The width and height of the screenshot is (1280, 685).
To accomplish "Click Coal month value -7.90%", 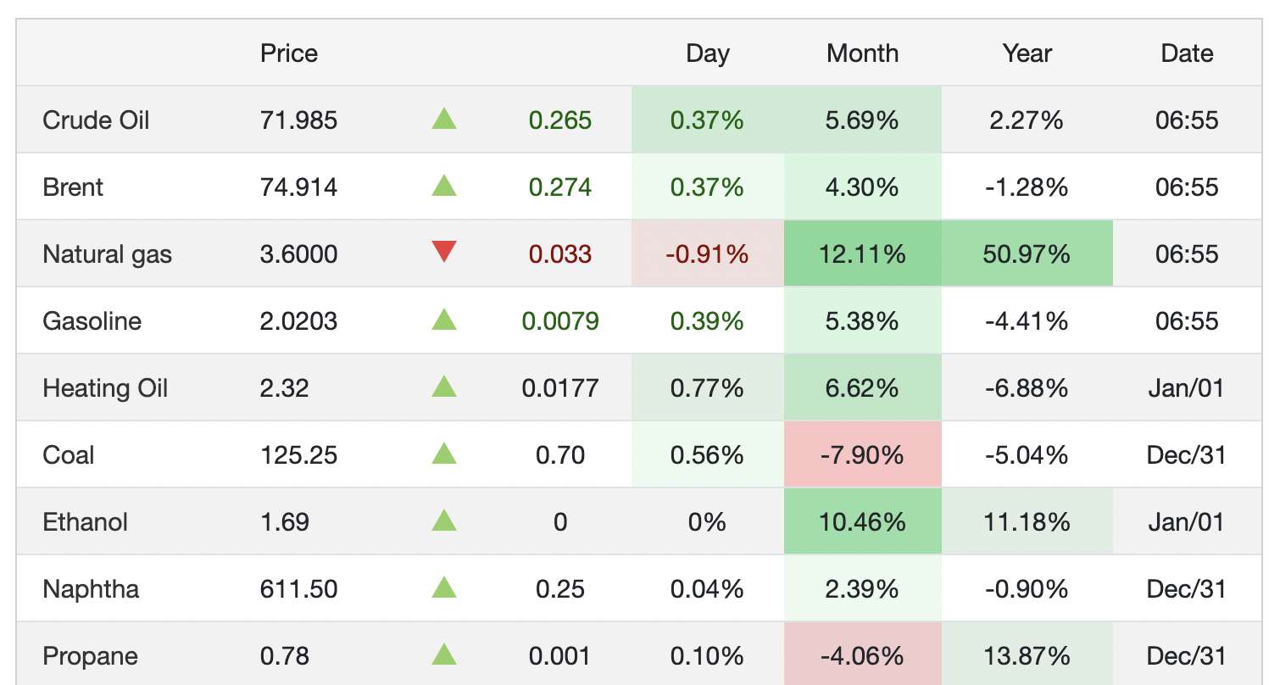I will [862, 455].
